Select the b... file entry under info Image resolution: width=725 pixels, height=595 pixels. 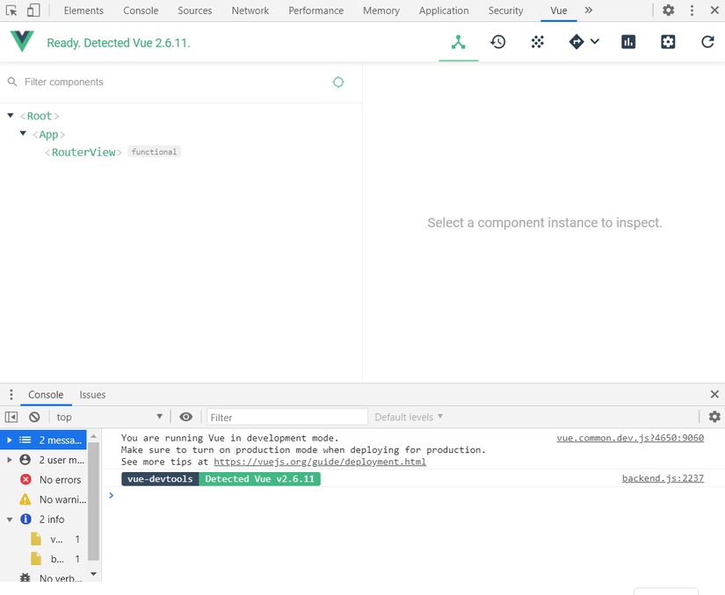pyautogui.click(x=43, y=559)
